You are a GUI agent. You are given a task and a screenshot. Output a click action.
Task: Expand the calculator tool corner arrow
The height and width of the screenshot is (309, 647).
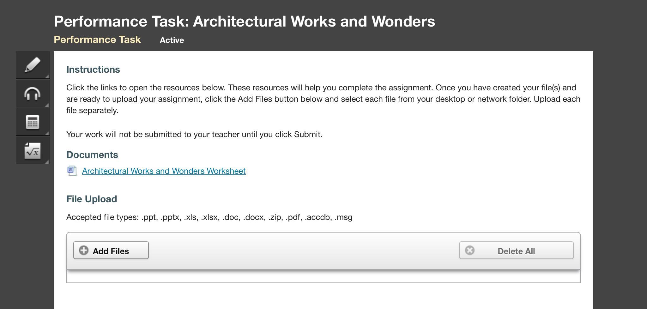click(47, 133)
